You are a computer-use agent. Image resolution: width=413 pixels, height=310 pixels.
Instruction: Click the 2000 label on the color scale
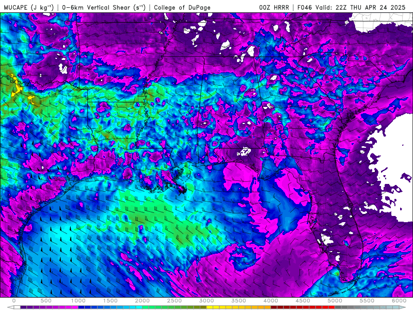[x=142, y=301]
